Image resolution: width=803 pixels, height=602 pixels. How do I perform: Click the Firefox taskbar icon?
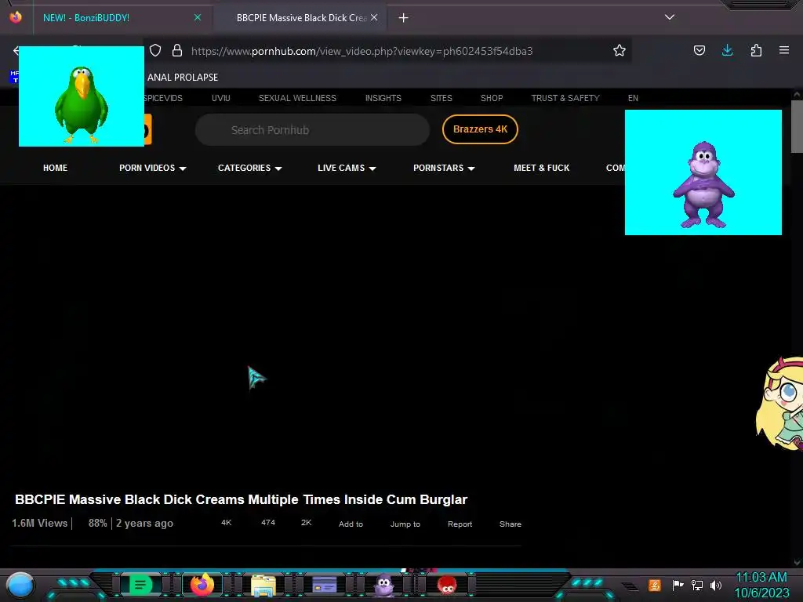(x=202, y=585)
